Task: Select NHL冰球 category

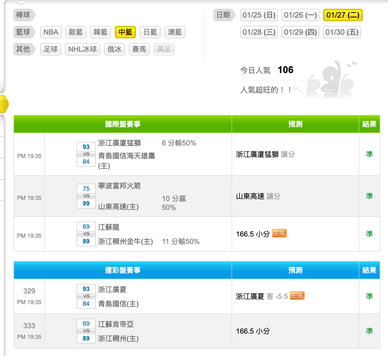Action: click(x=83, y=49)
